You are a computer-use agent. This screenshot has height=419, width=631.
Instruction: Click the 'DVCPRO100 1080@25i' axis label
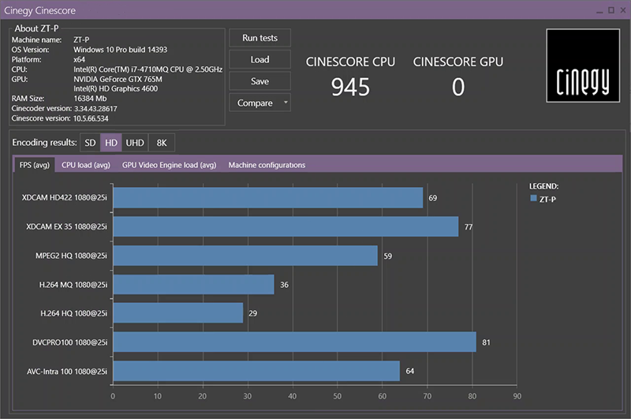pos(70,342)
